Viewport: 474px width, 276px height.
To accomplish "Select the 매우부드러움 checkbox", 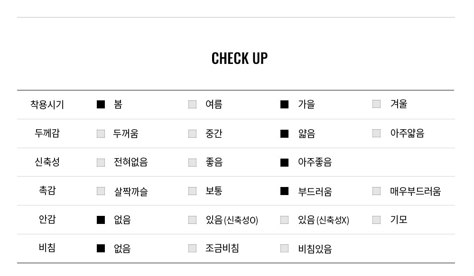I will click(376, 191).
